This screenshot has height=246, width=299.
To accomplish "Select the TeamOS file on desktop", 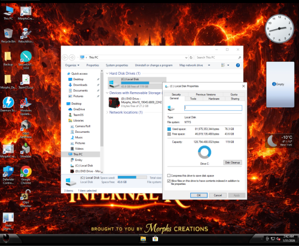I will point(26,81).
